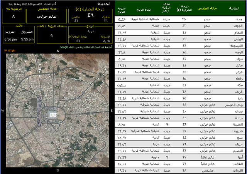247x174 pixels.
Task: Click the "السرعة" label in the wind box
Action: 105,36
